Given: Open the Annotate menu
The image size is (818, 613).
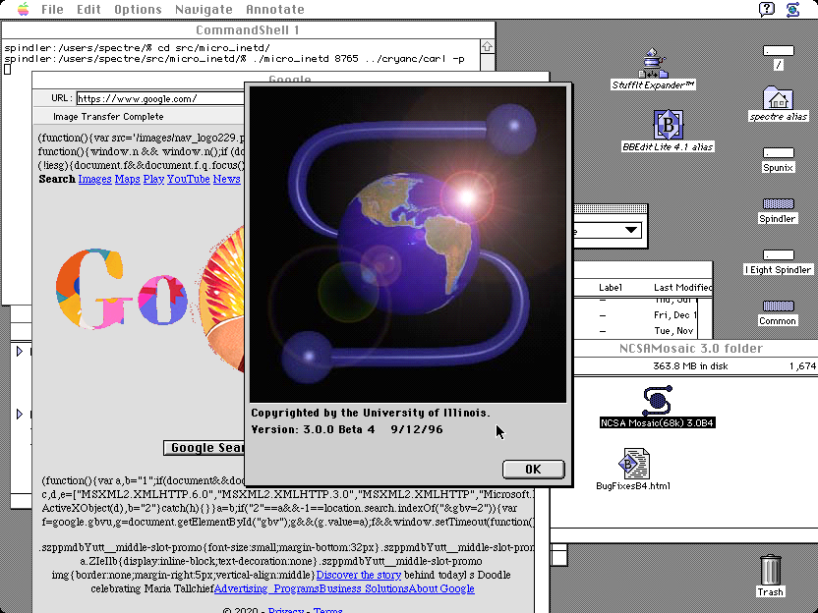Looking at the screenshot, I should coord(275,10).
